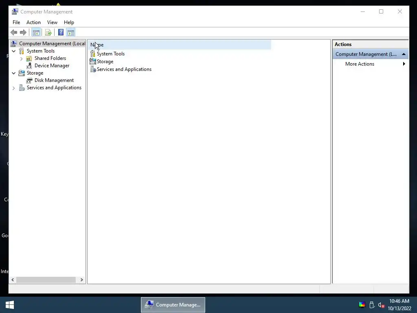Click the Services and Applications tree icon
417x313 pixels.
click(x=22, y=88)
